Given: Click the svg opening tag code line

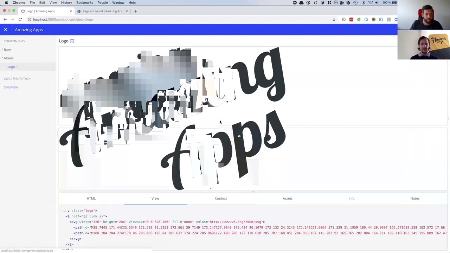Looking at the screenshot, I should pyautogui.click(x=167, y=222).
